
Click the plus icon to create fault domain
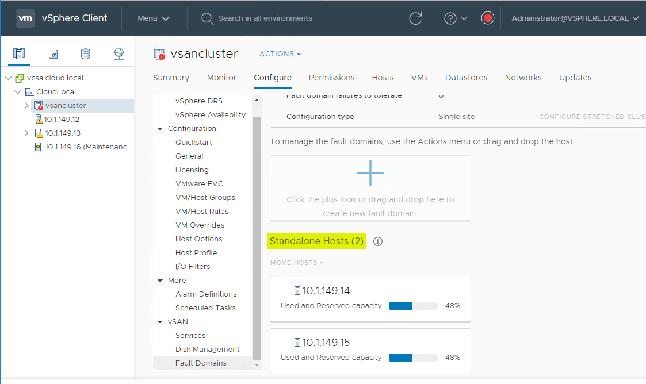point(370,172)
